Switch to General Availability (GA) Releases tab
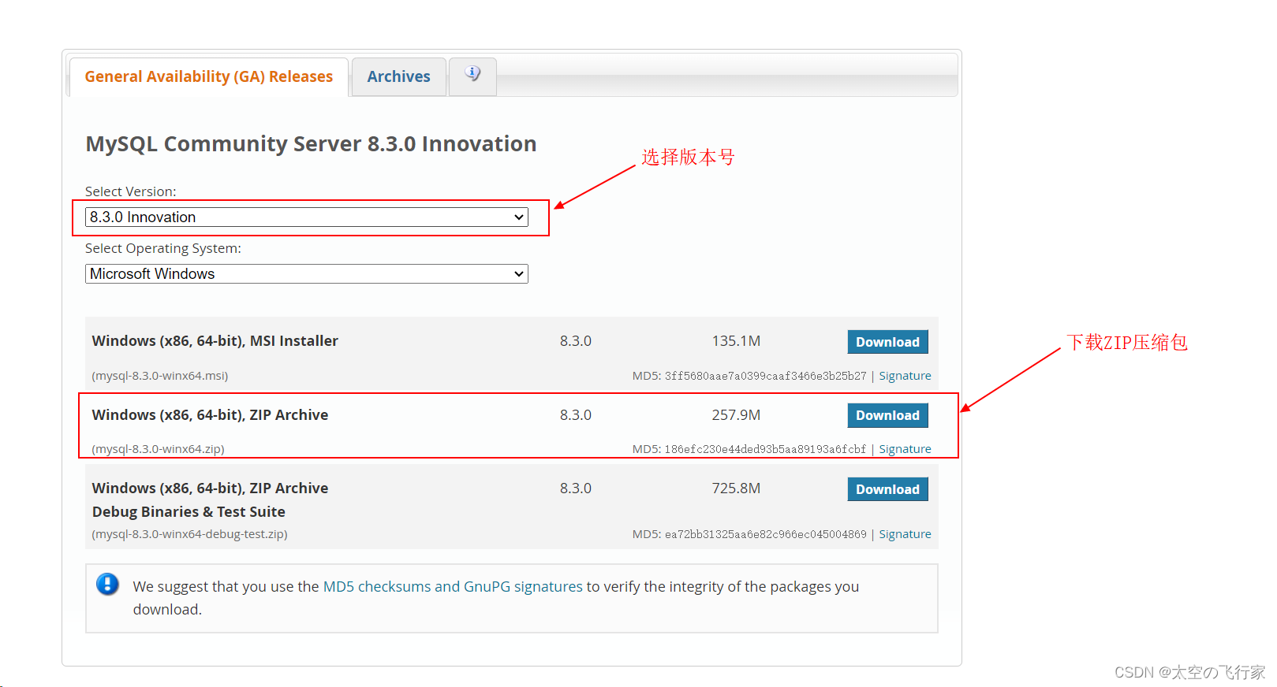Viewport: 1277px width, 687px height. (209, 76)
